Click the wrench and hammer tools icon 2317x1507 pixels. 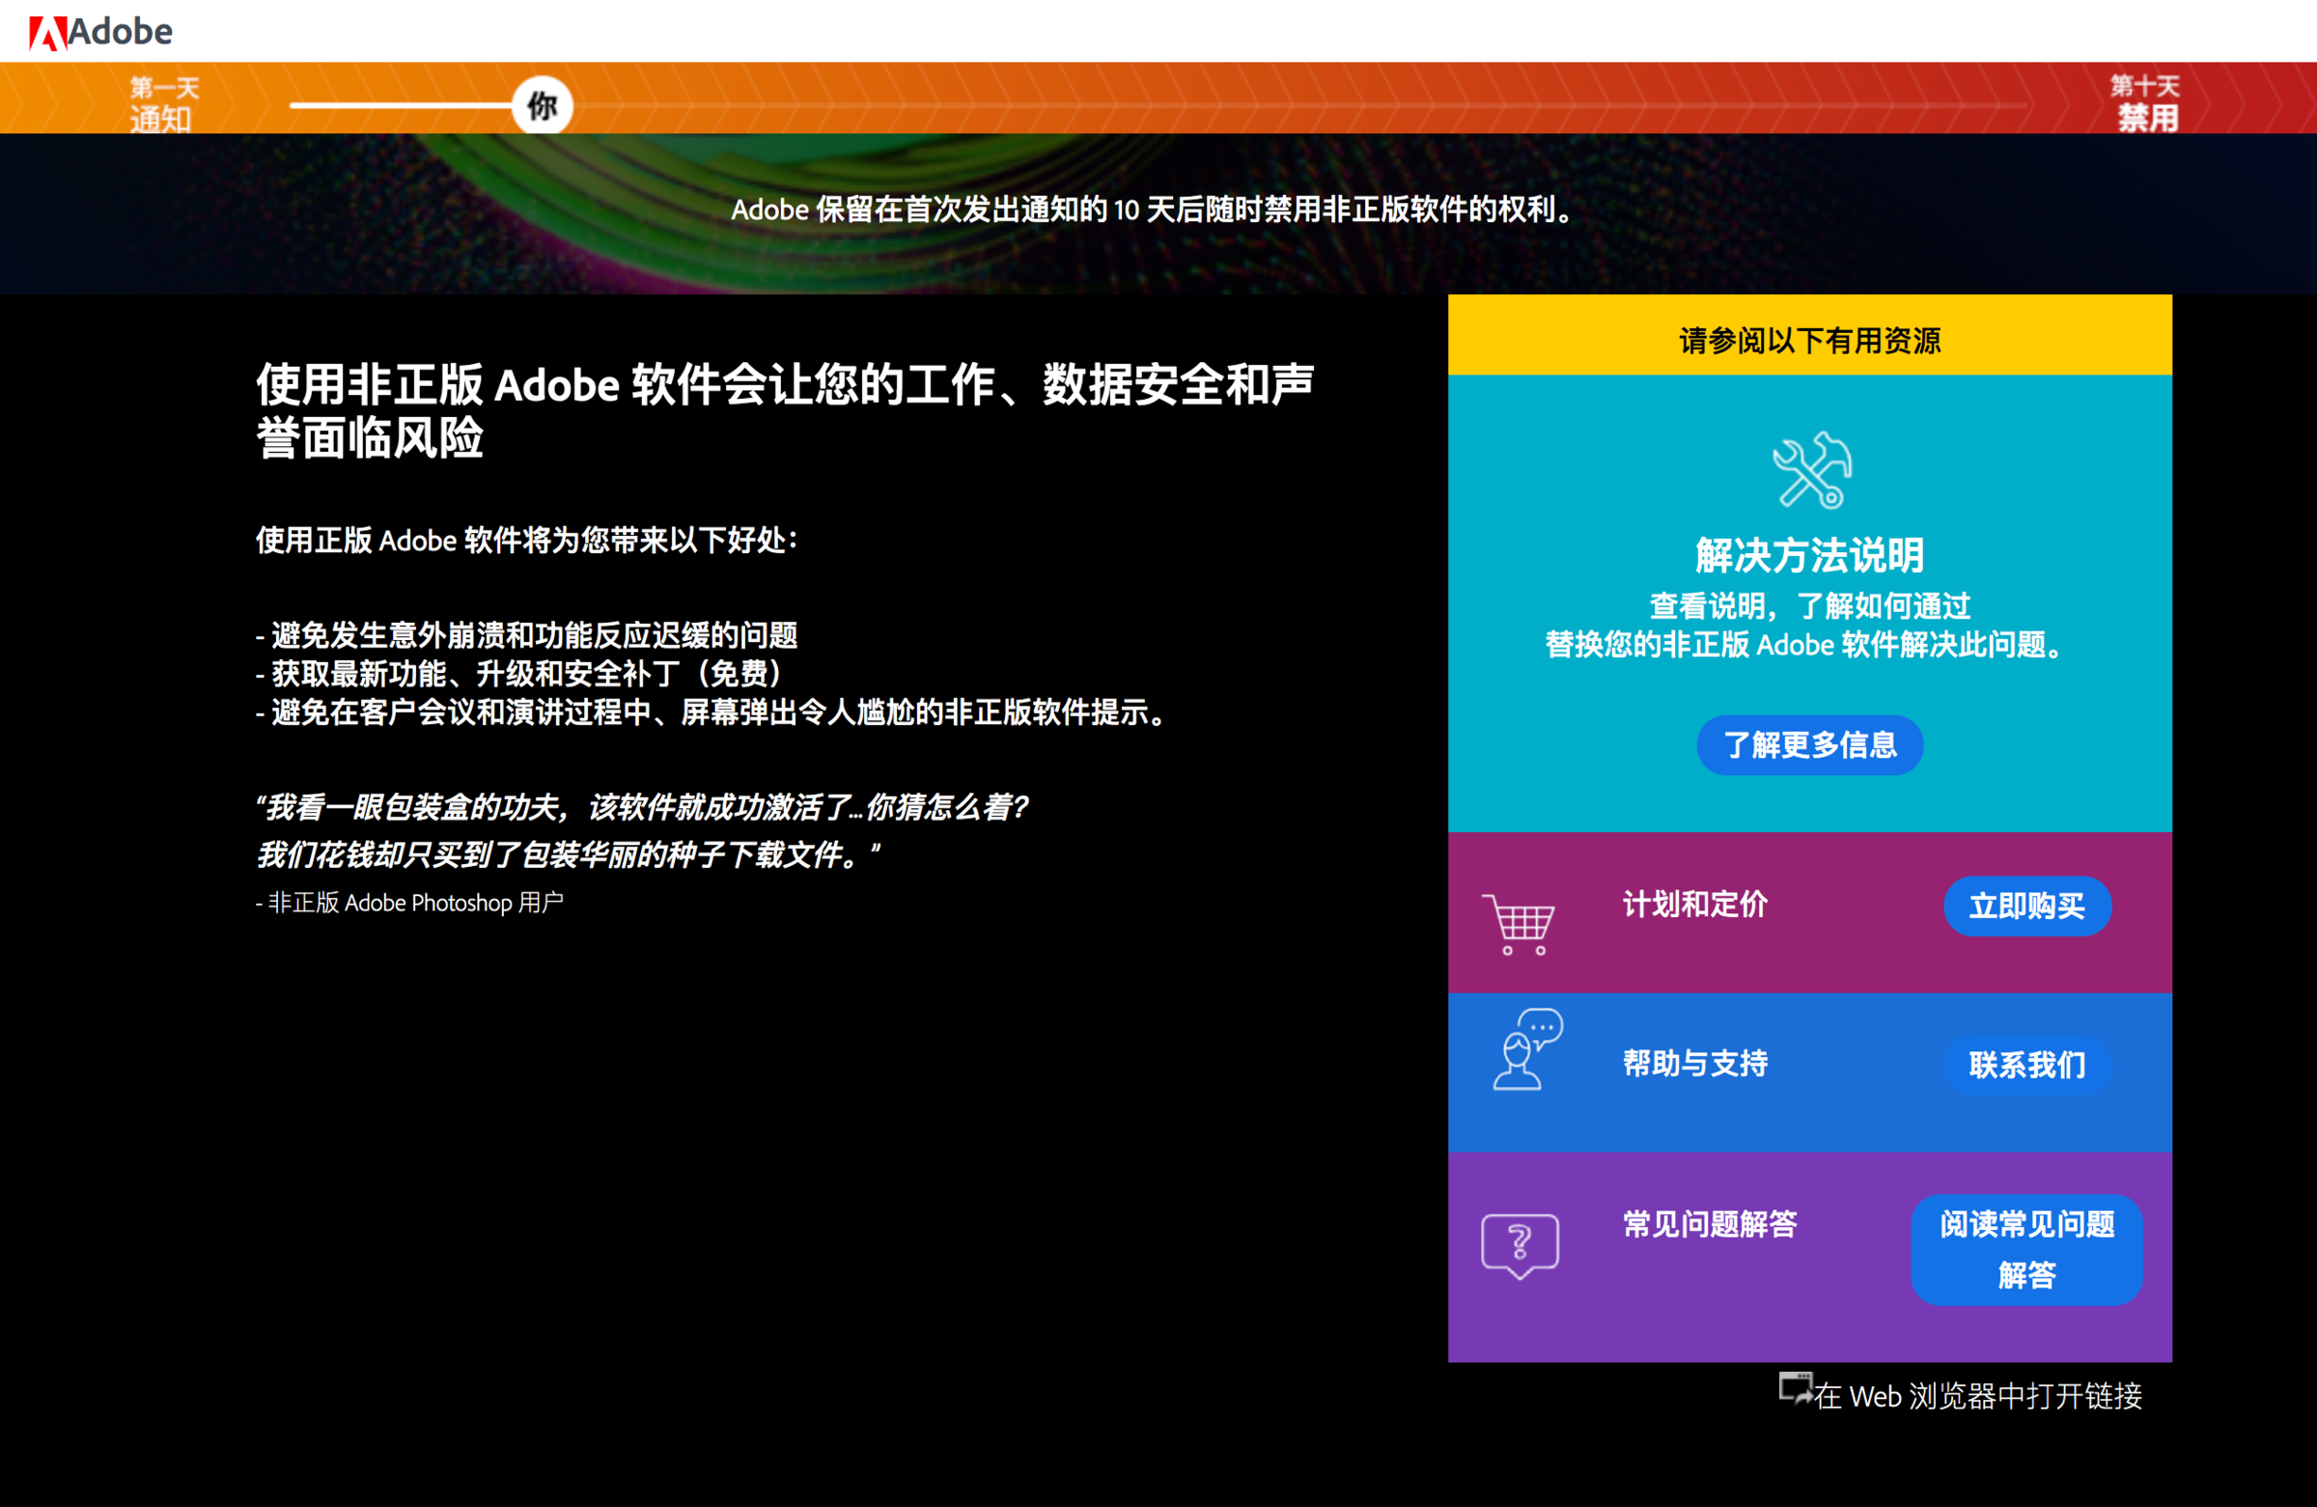point(1811,470)
